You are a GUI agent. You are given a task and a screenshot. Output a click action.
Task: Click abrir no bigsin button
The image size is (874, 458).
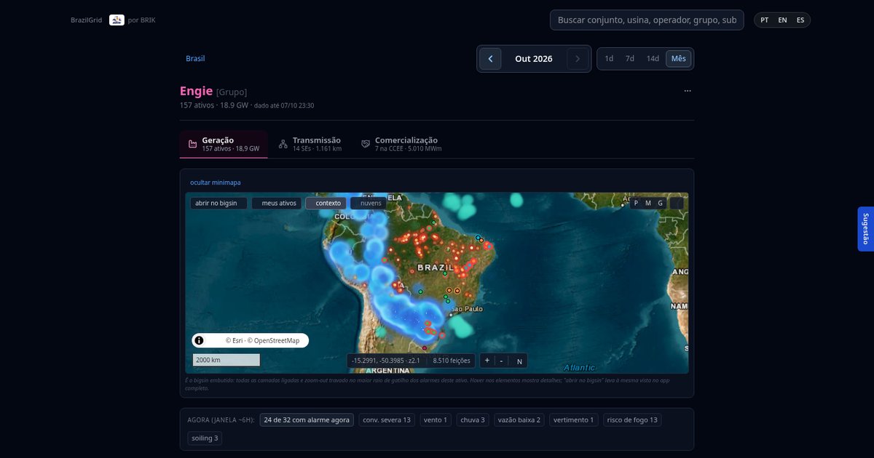(219, 203)
